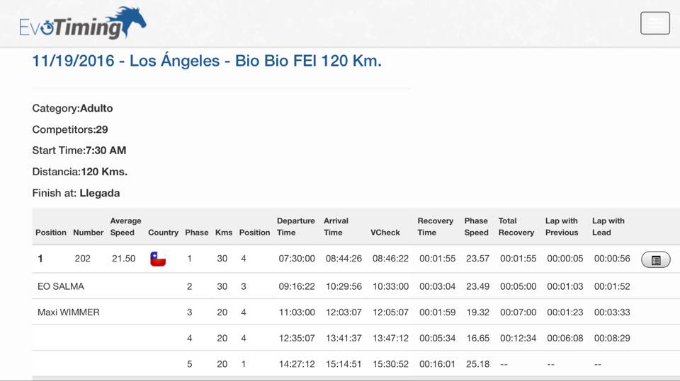Select rider name Maxi WIMMER

[x=69, y=312]
